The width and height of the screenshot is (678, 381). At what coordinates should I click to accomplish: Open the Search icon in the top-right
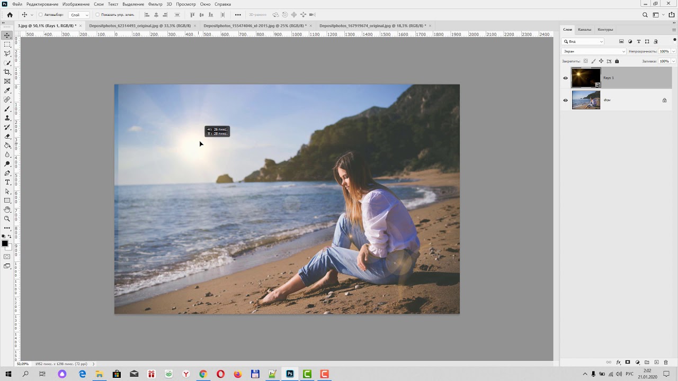(645, 15)
